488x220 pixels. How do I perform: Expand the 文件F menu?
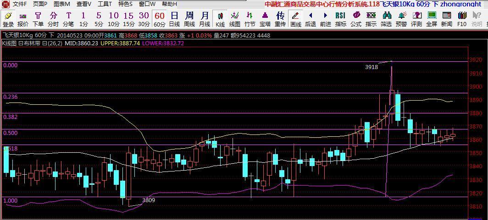pyautogui.click(x=19, y=4)
